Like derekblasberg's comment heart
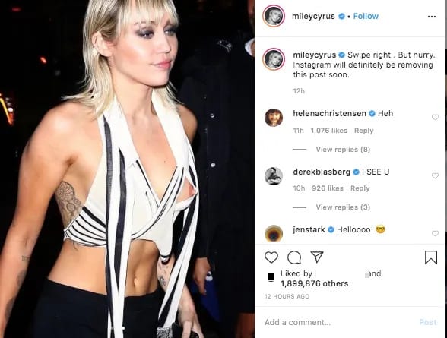This screenshot has height=338, width=447. click(435, 175)
